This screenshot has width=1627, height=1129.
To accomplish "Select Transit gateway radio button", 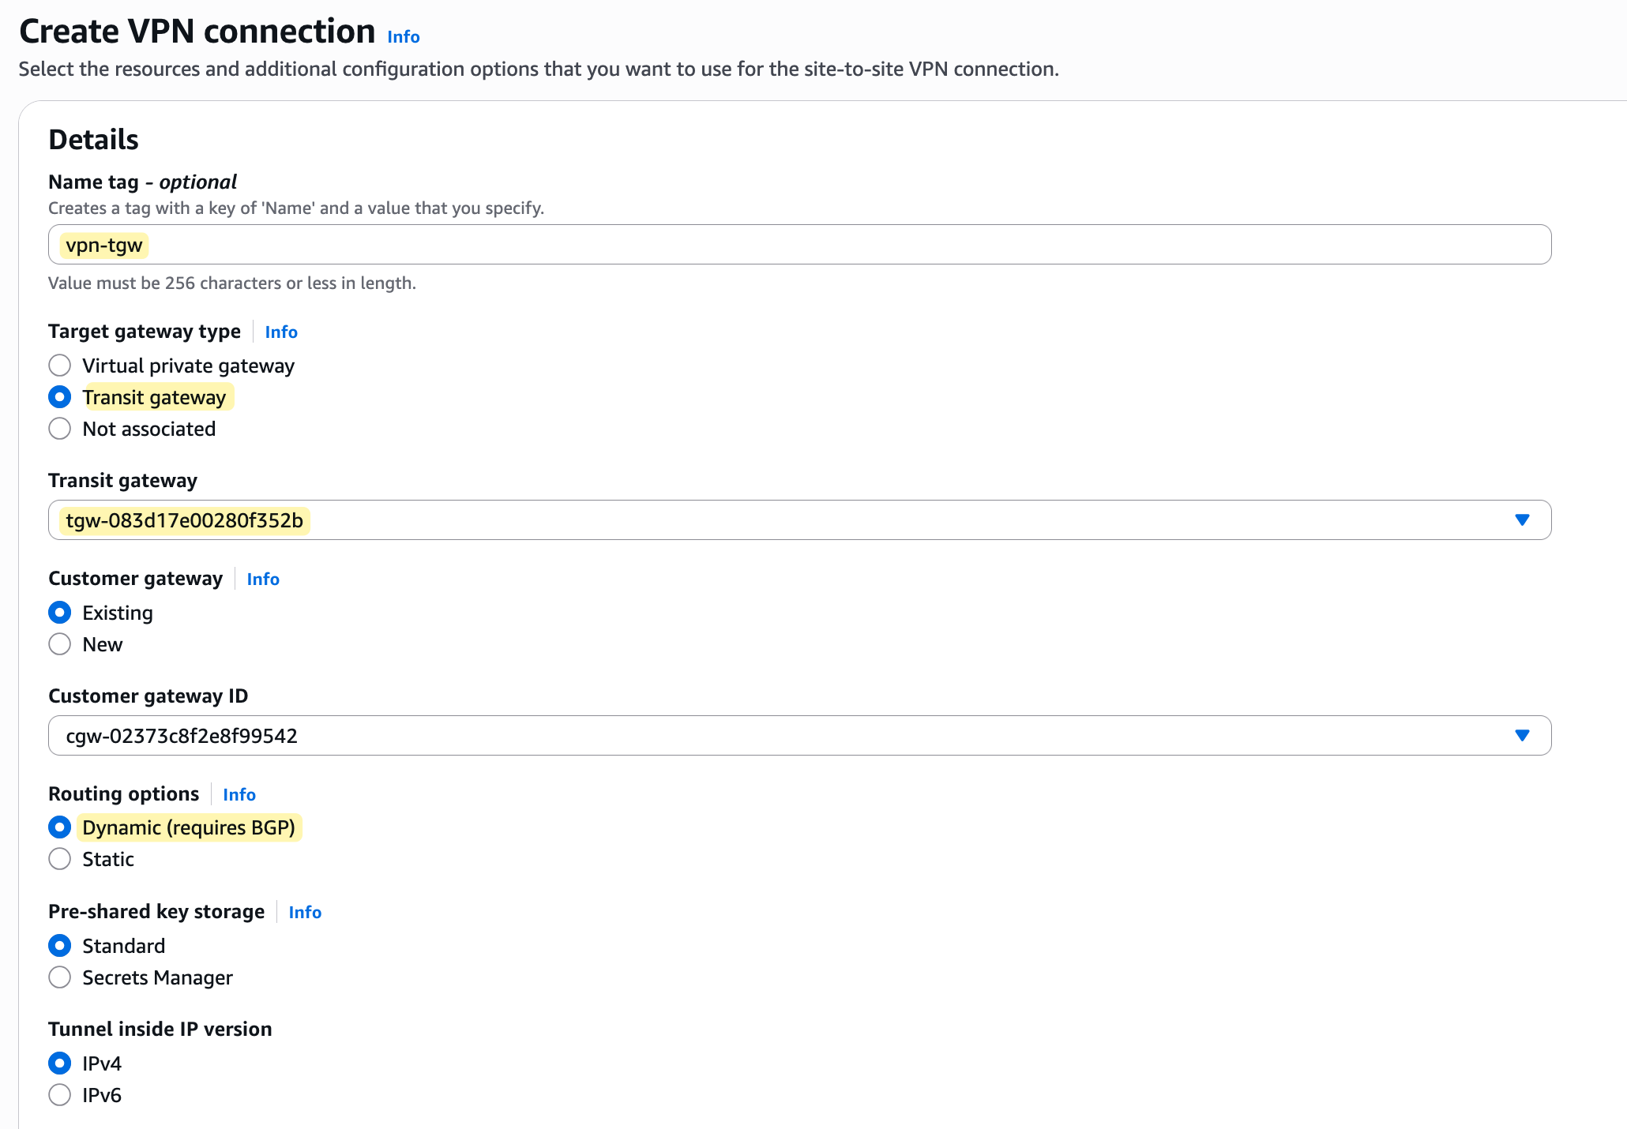I will click(x=60, y=397).
